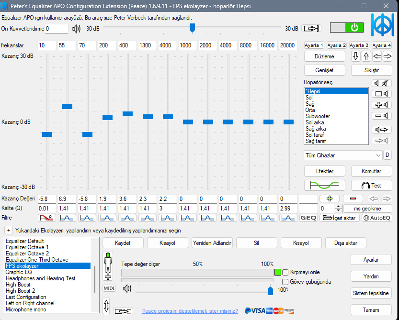The height and width of the screenshot is (320, 399).
Task: Click the Ön Kuvvetlendirme value field
Action: (56, 29)
